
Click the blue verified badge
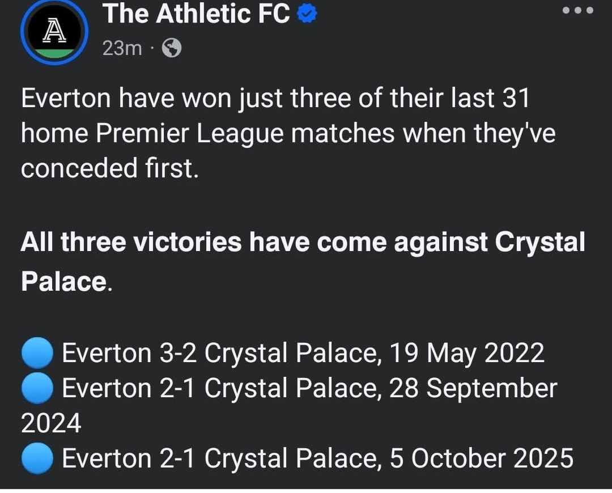(307, 16)
